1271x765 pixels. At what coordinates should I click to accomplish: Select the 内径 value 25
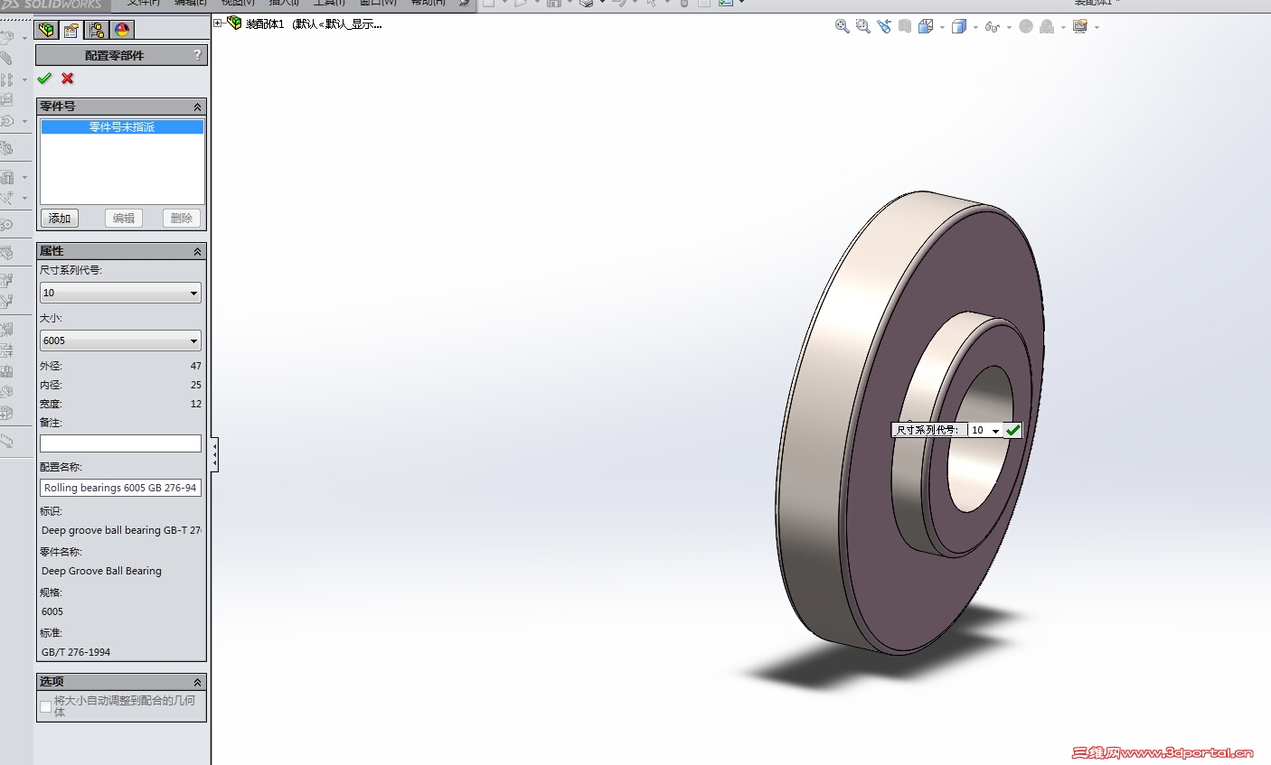point(196,385)
